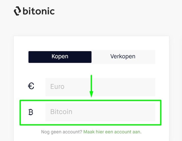Select the Kopen tab
The image size is (182, 141).
(60, 57)
